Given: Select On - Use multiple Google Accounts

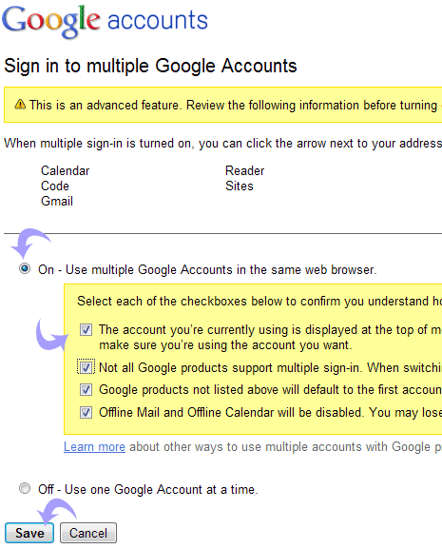Looking at the screenshot, I should tap(25, 268).
